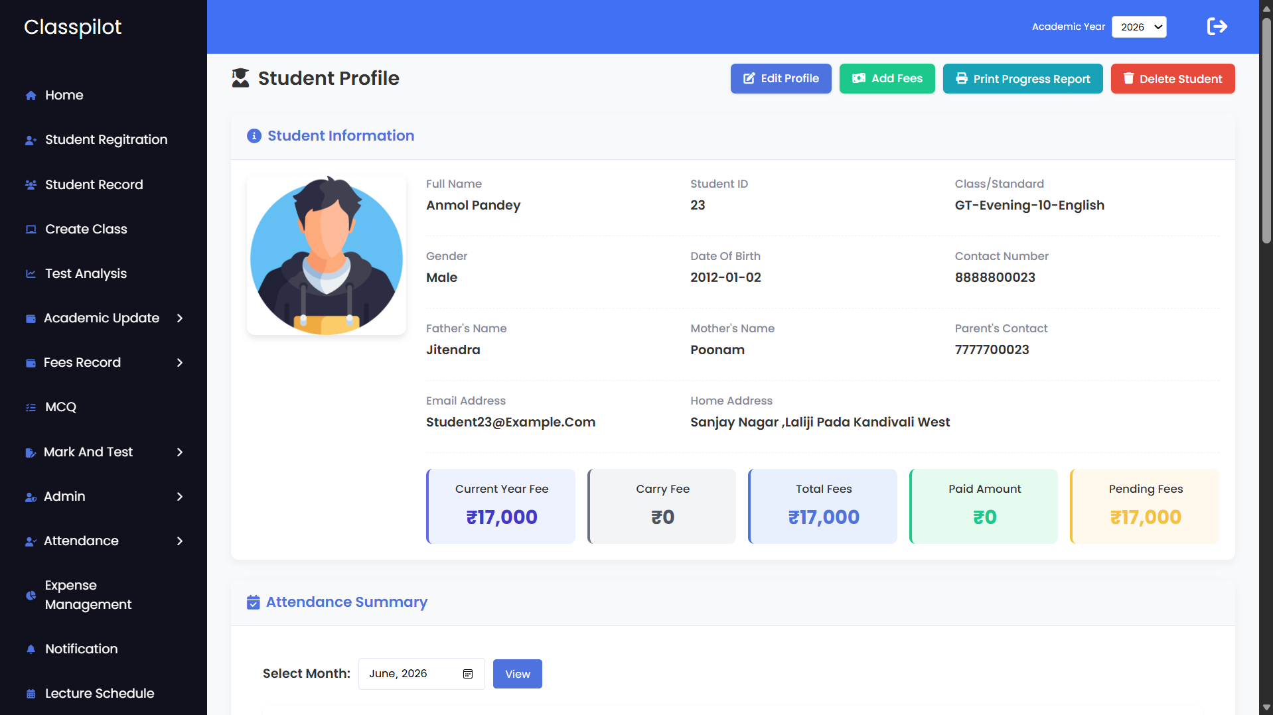The image size is (1273, 715).
Task: Click the Delete Student button
Action: pos(1173,78)
